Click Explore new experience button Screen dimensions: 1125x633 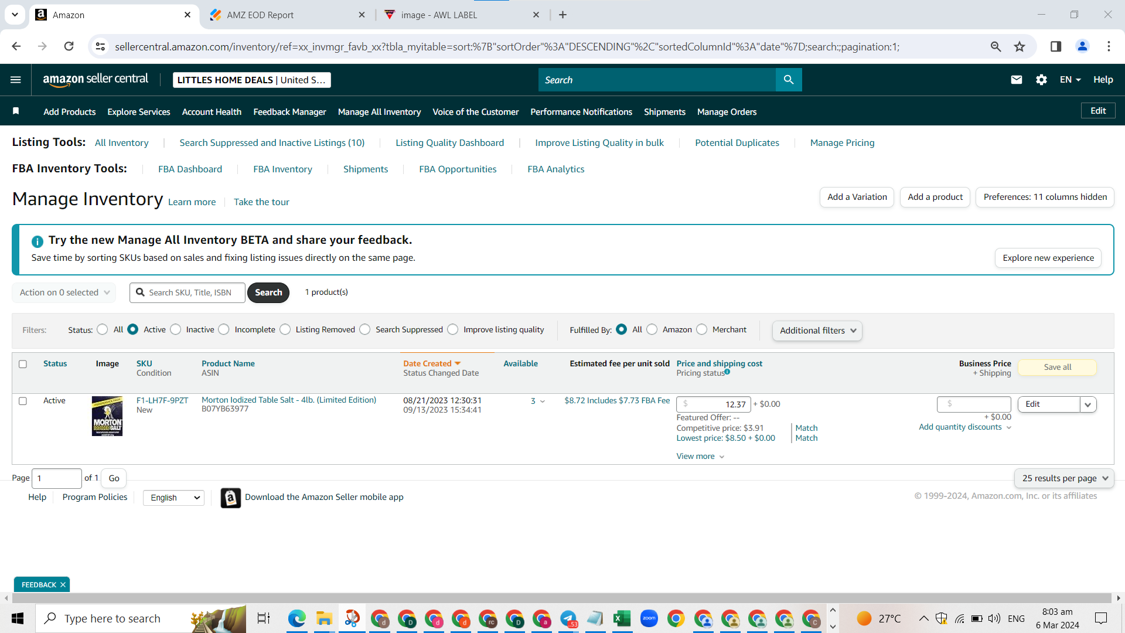pyautogui.click(x=1048, y=258)
